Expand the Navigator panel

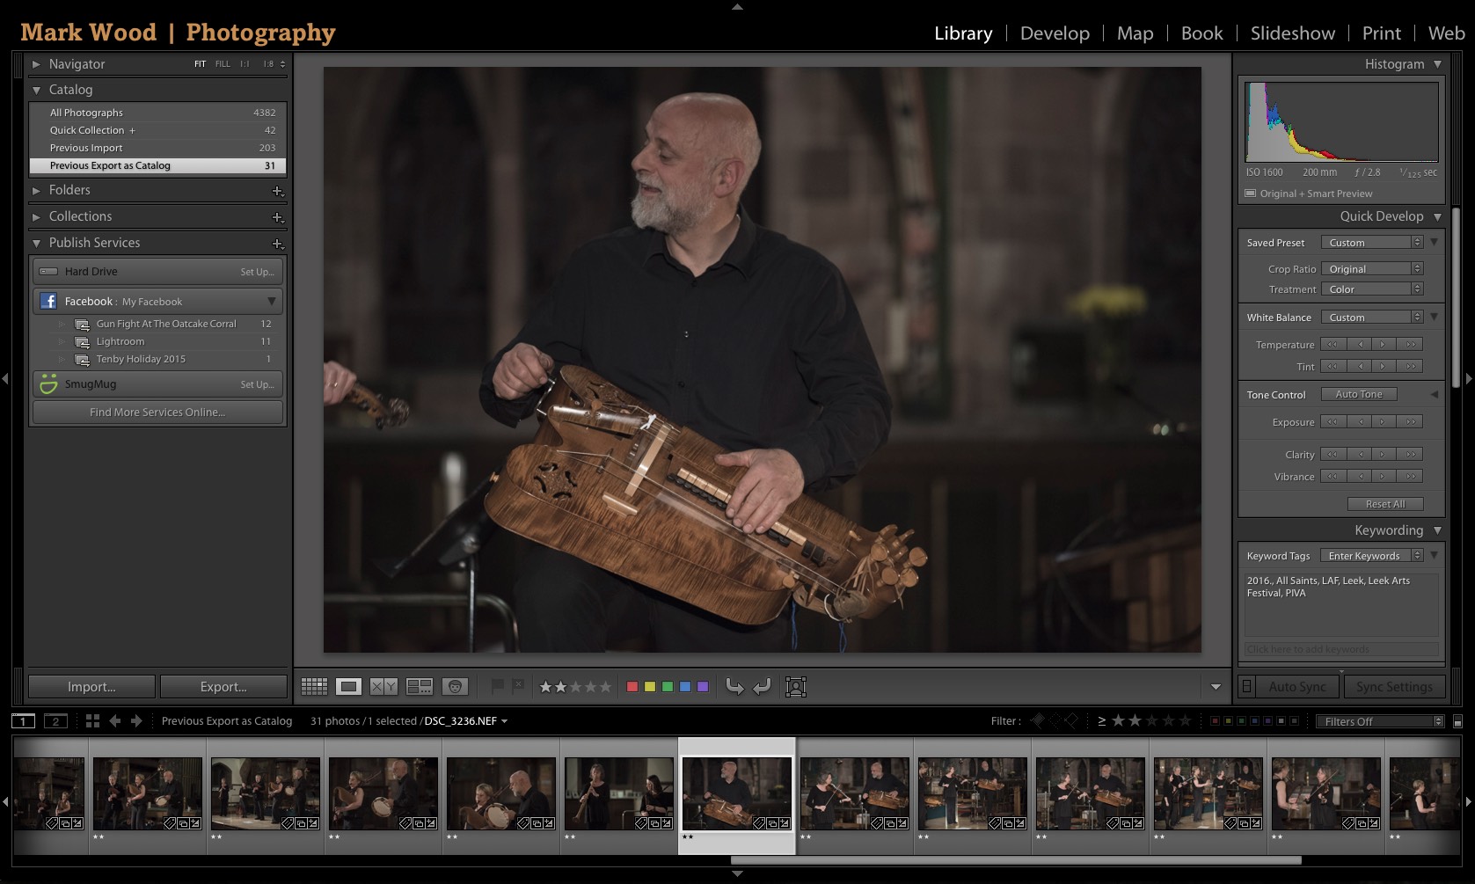click(36, 64)
